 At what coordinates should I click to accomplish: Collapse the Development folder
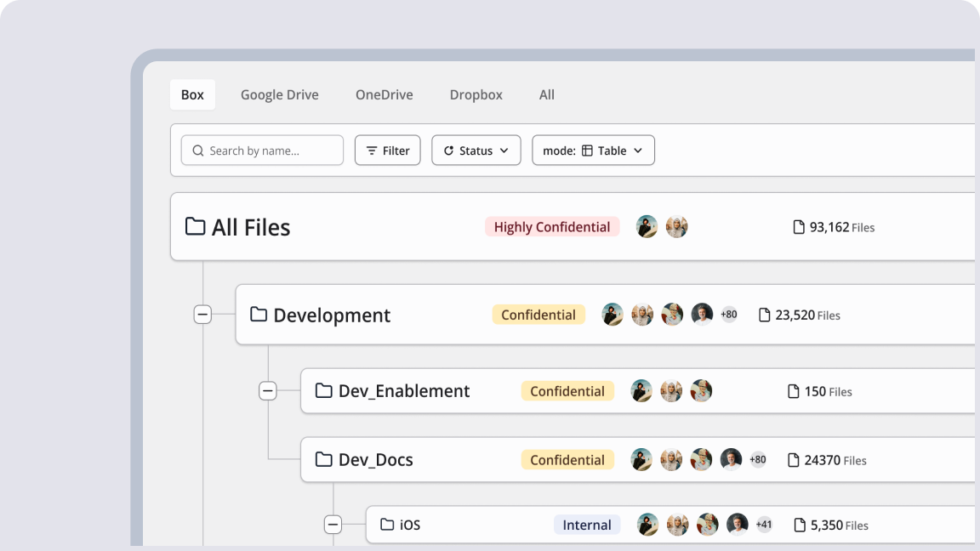pyautogui.click(x=202, y=315)
